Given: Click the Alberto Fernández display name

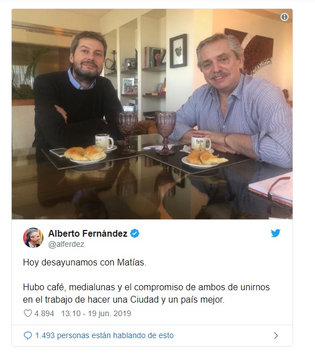Looking at the screenshot, I should (88, 233).
